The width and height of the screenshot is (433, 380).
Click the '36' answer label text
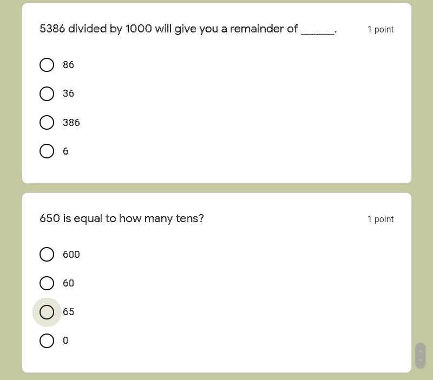coord(68,94)
